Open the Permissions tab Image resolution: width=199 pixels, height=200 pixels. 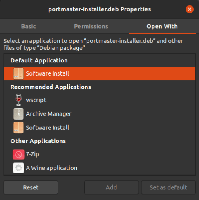click(x=91, y=26)
